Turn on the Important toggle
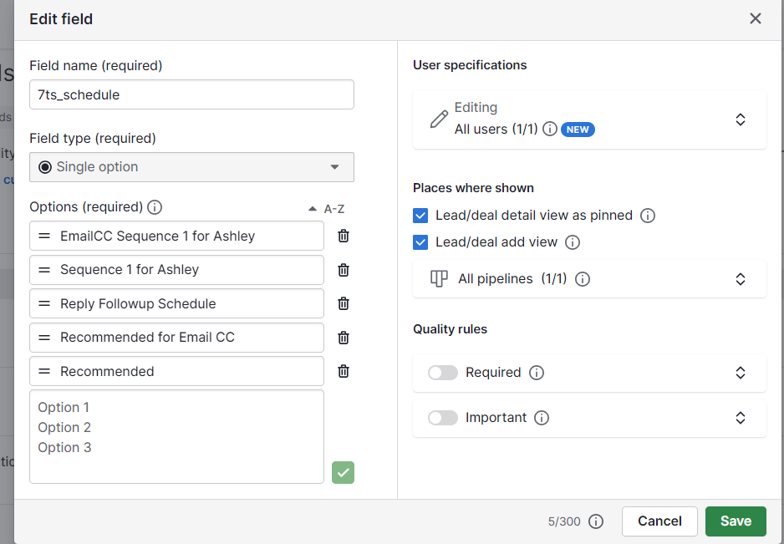The image size is (784, 544). [x=442, y=418]
